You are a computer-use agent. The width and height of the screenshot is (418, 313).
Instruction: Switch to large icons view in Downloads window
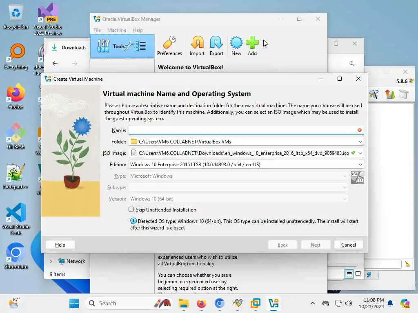point(358,274)
